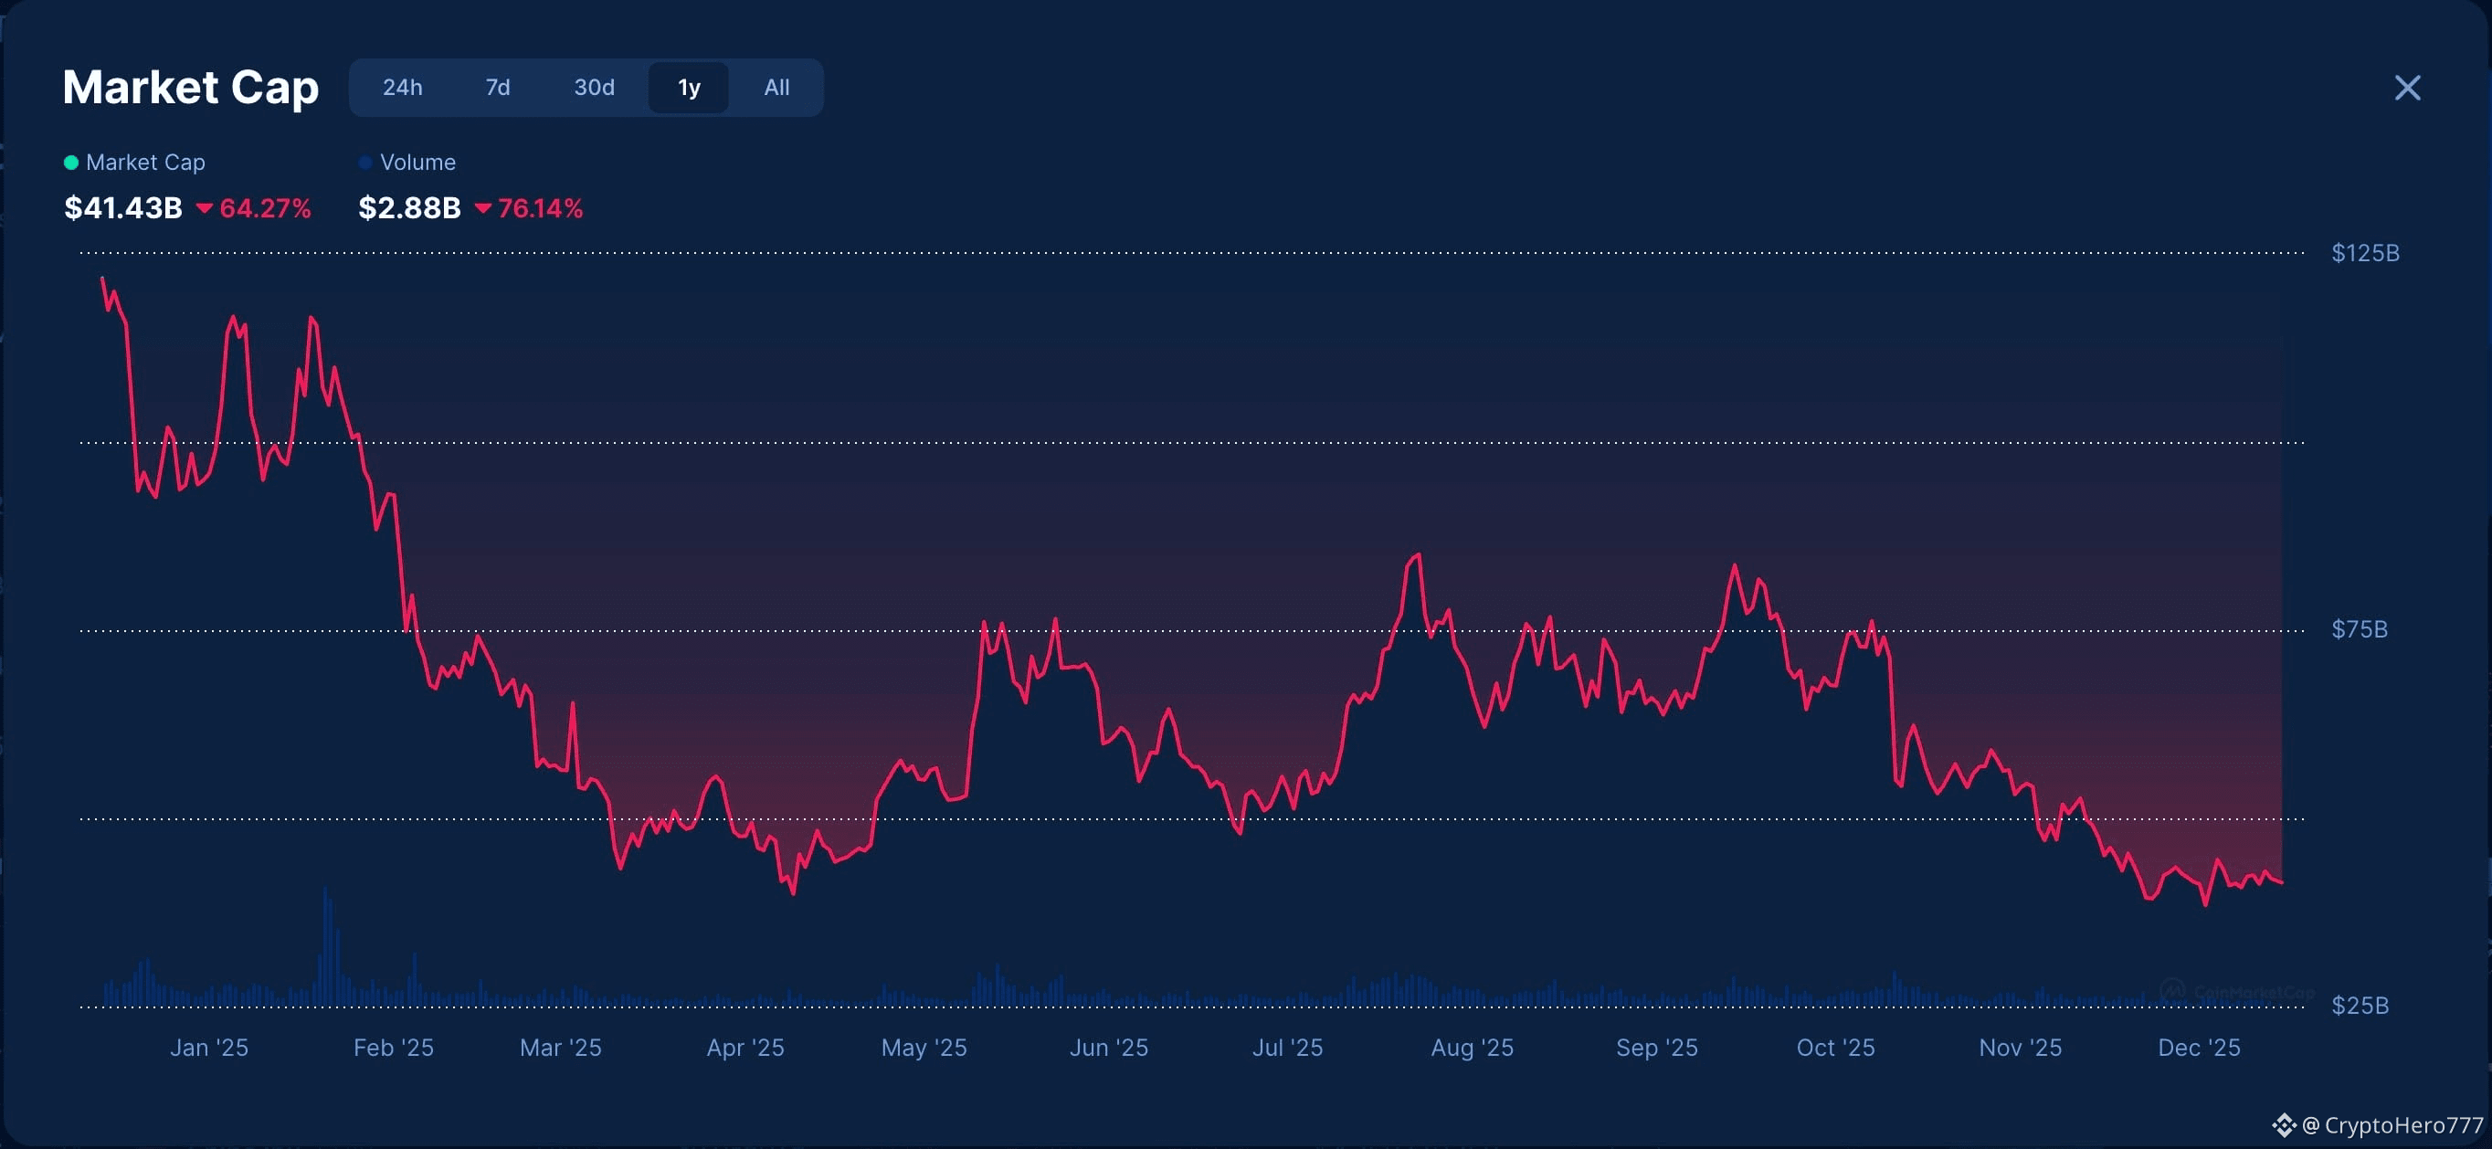Toggle the blue Volume legend dot

tap(364, 163)
